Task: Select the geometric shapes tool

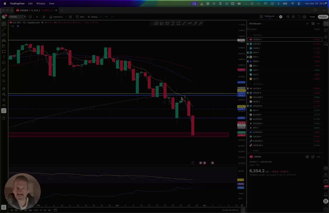Action: tap(4, 51)
